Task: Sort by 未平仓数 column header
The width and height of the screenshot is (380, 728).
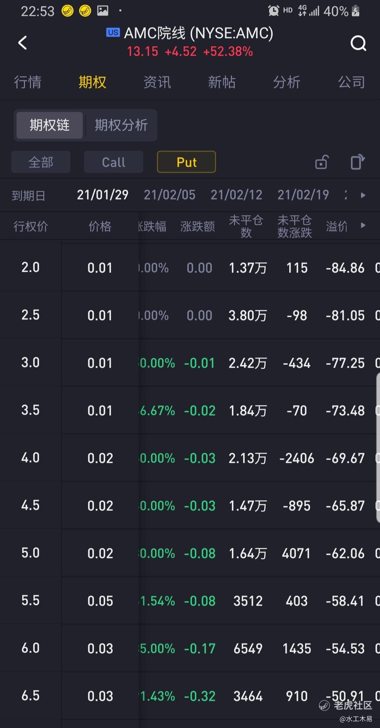Action: pos(246,226)
